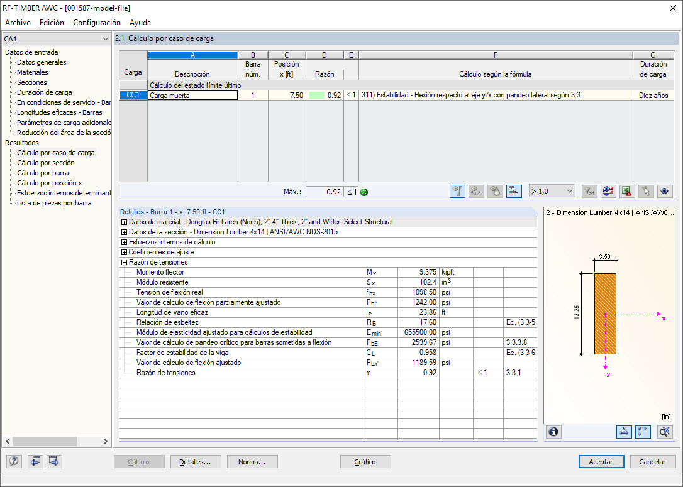Click the fire resistance results icon
683x487 pixels.
point(495,191)
